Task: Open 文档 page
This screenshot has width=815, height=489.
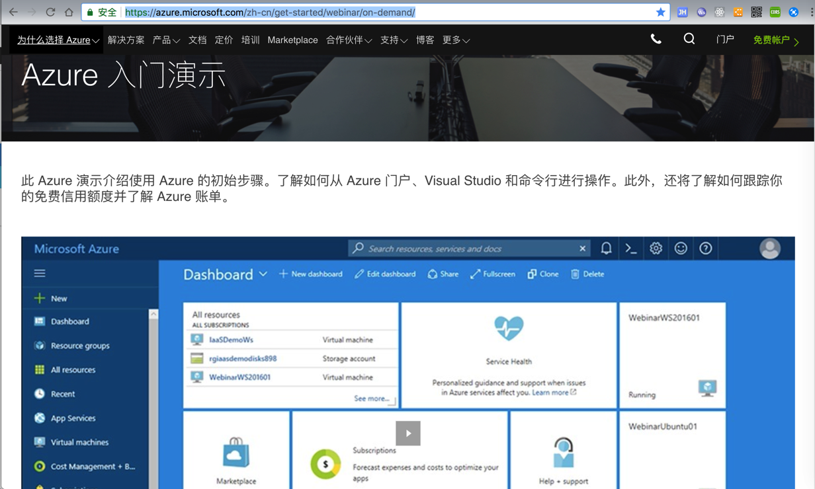Action: (197, 40)
